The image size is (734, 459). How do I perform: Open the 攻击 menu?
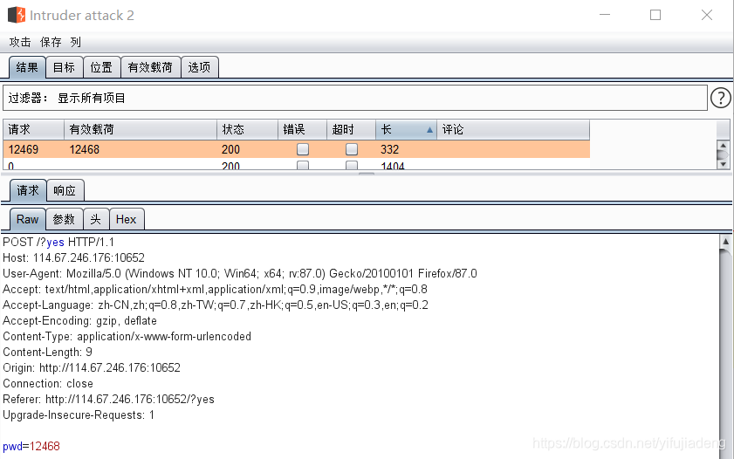click(20, 42)
